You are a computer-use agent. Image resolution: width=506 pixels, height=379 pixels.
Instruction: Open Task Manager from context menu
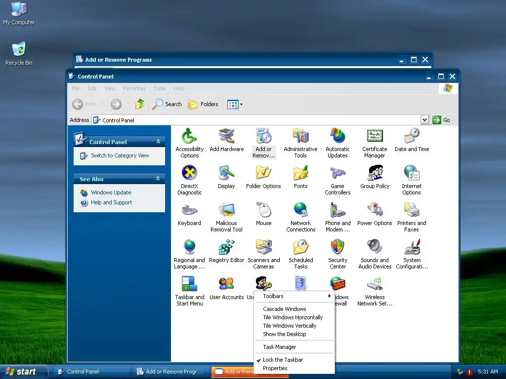tap(295, 347)
